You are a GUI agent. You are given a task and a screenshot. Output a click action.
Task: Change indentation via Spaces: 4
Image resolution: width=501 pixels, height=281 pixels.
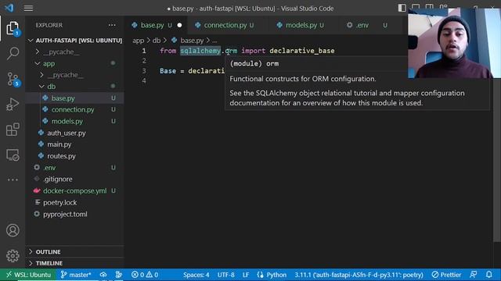click(196, 275)
